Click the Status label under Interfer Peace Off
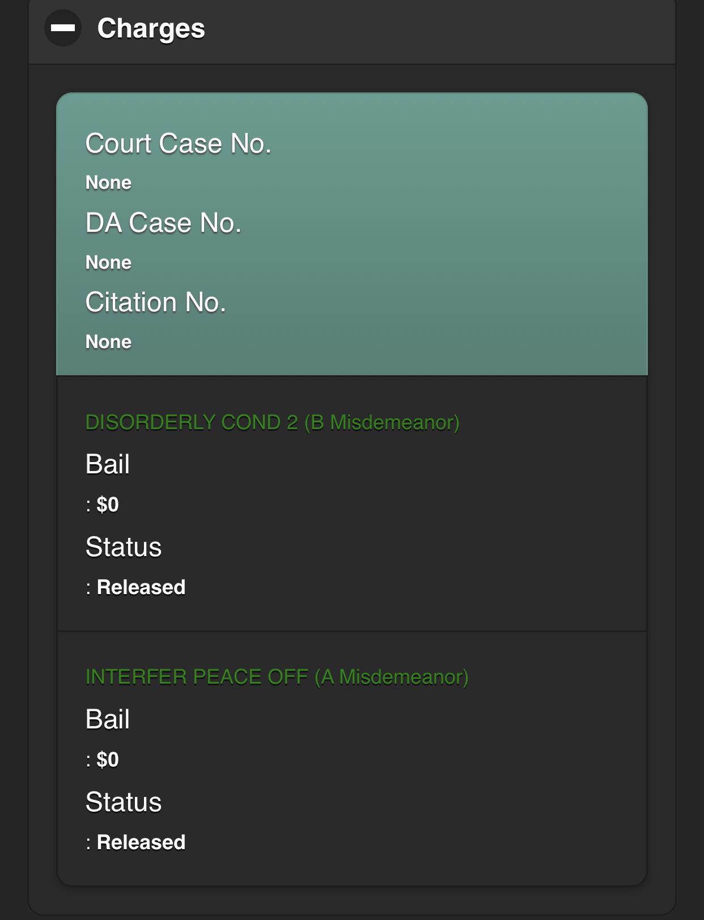The image size is (704, 920). 124,802
